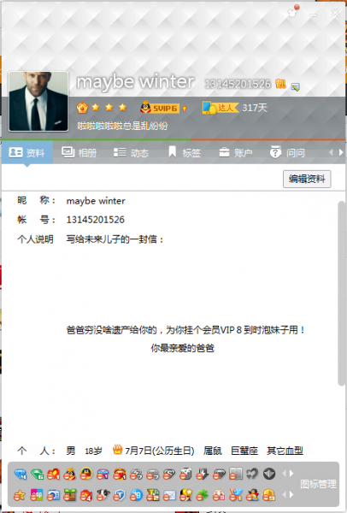The width and height of the screenshot is (347, 513).
Task: Click the purple gem service icon
Action: (103, 474)
